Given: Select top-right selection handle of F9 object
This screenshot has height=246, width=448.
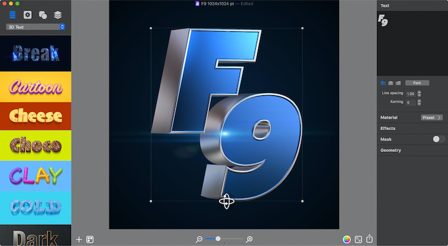Looking at the screenshot, I should click(x=302, y=28).
